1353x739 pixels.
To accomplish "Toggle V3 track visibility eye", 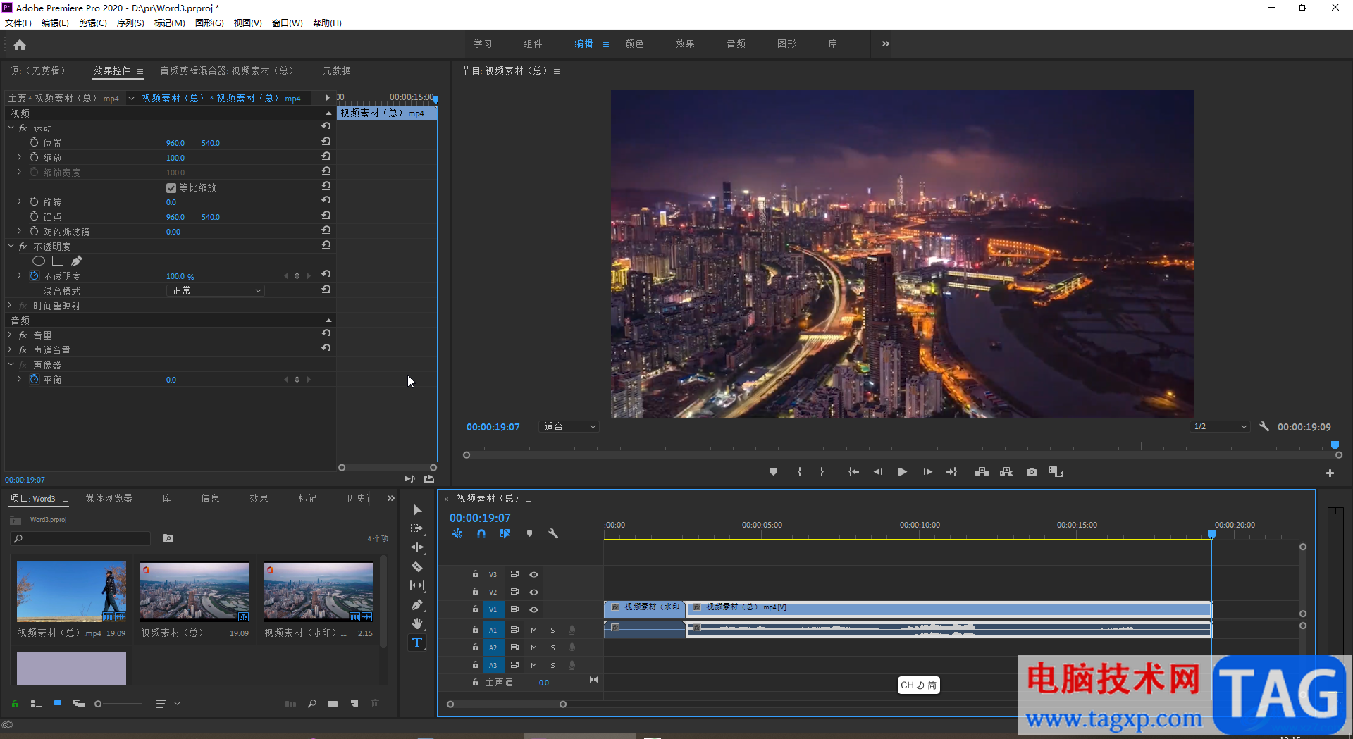I will (x=533, y=575).
